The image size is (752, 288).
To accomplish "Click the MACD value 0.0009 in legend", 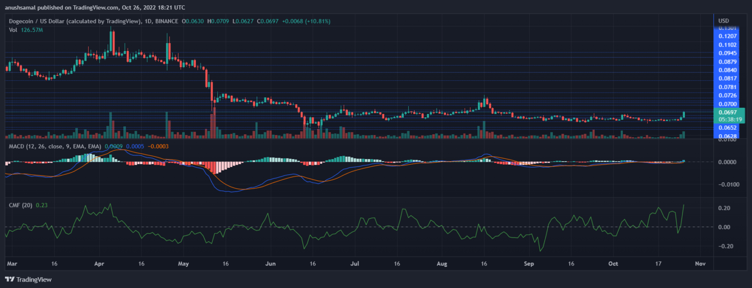I will [114, 146].
